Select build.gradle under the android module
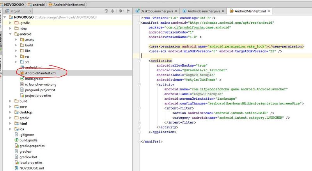 click(67, 79)
